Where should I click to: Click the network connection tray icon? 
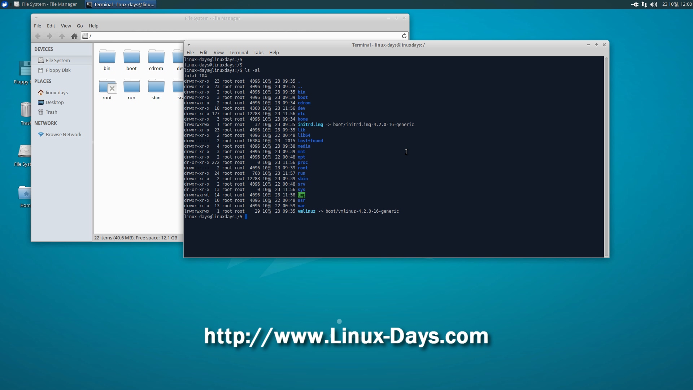click(644, 4)
